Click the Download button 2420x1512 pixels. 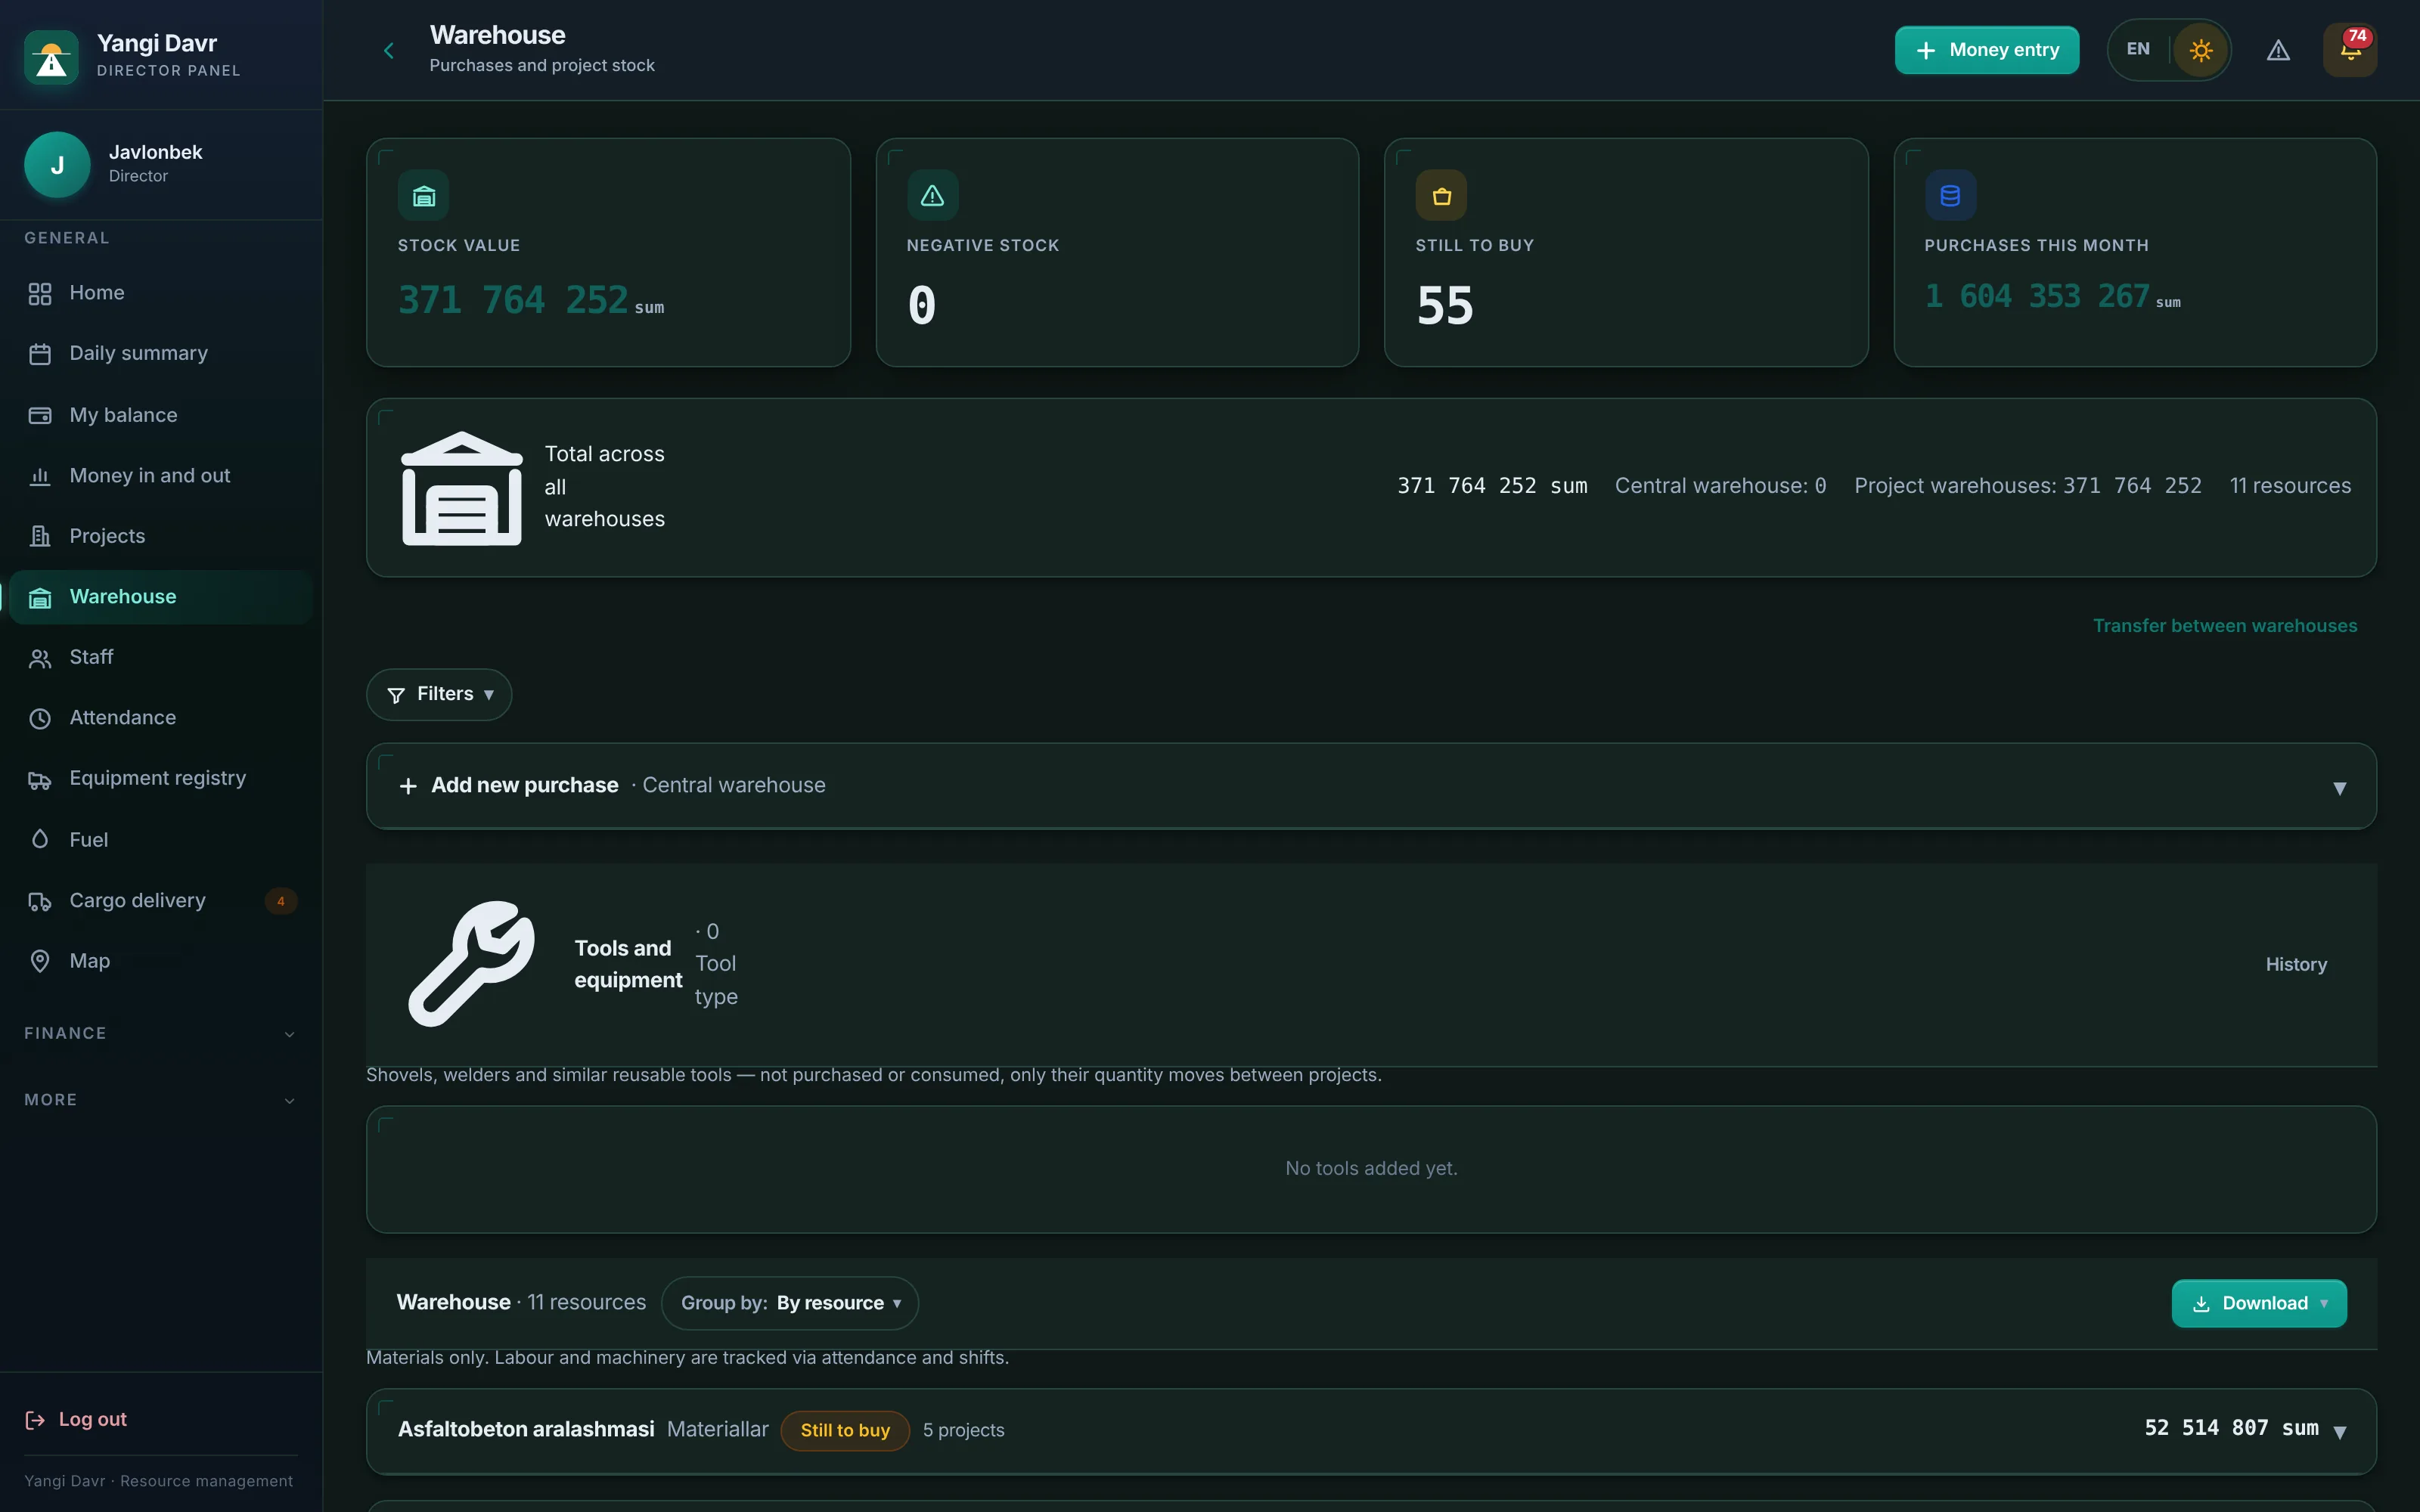coord(2259,1303)
